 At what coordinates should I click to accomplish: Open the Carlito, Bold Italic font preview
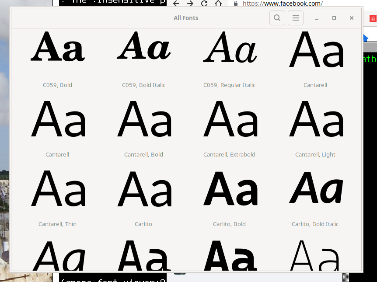click(316, 188)
